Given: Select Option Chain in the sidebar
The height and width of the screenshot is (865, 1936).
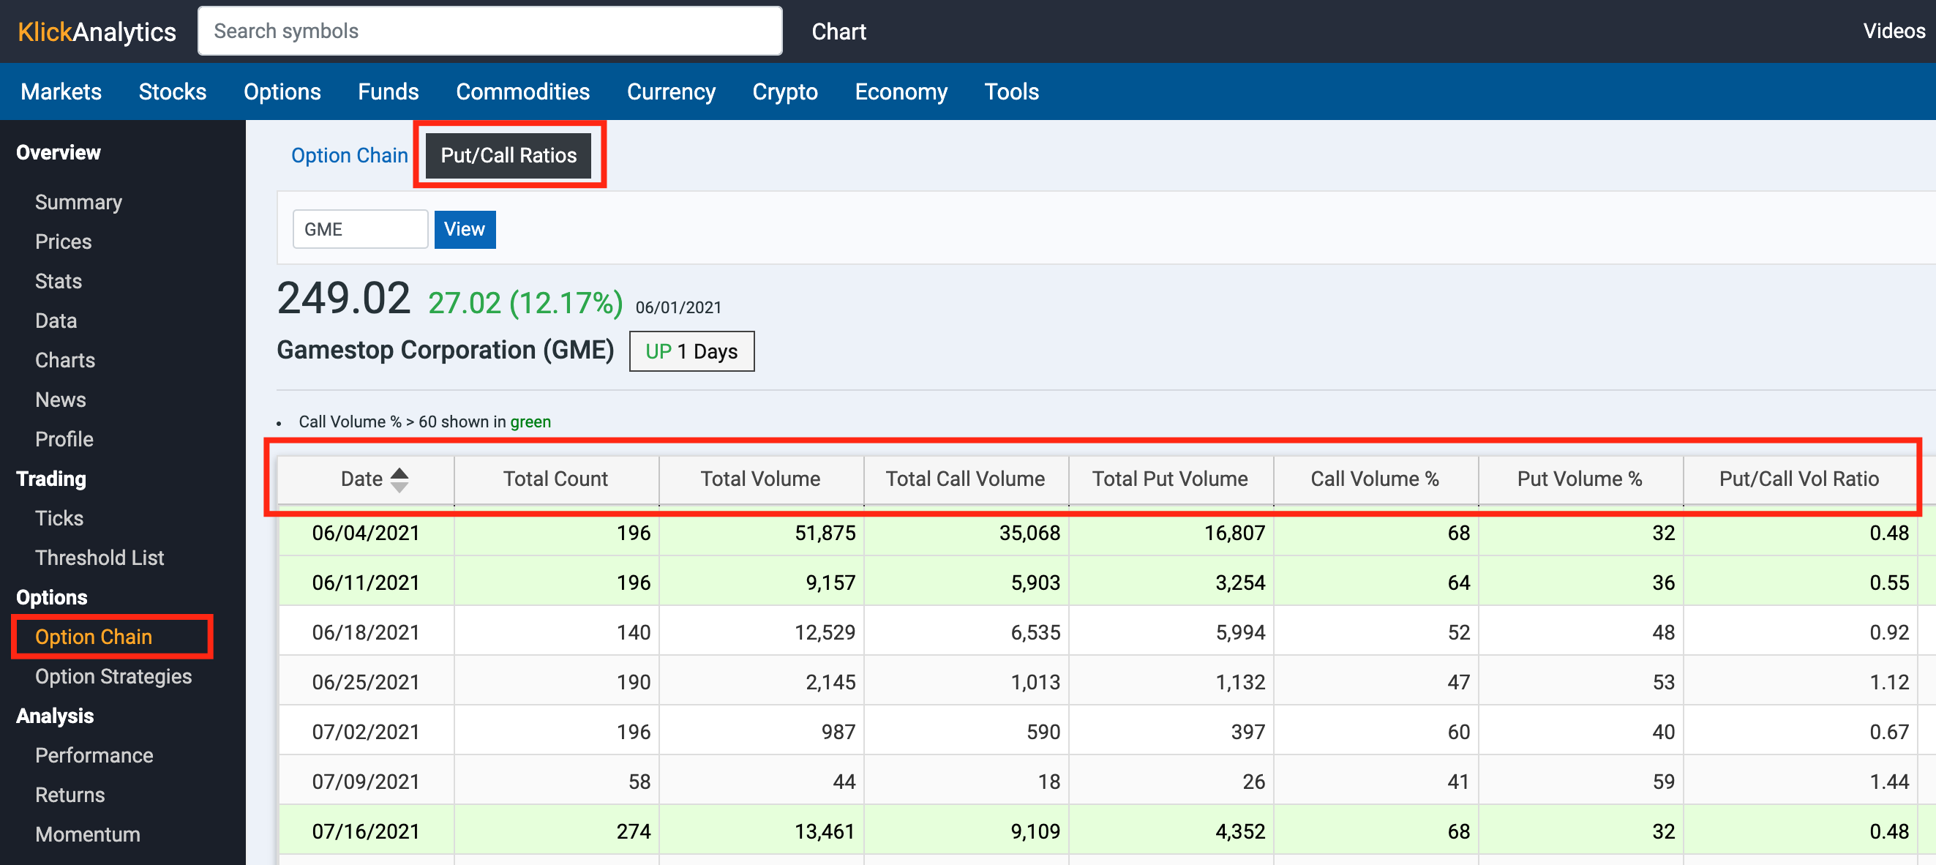Looking at the screenshot, I should tap(93, 637).
